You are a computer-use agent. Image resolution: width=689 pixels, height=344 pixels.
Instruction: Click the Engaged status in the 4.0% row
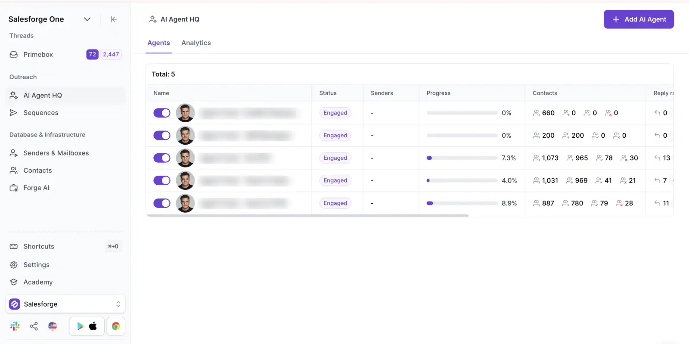pos(335,181)
